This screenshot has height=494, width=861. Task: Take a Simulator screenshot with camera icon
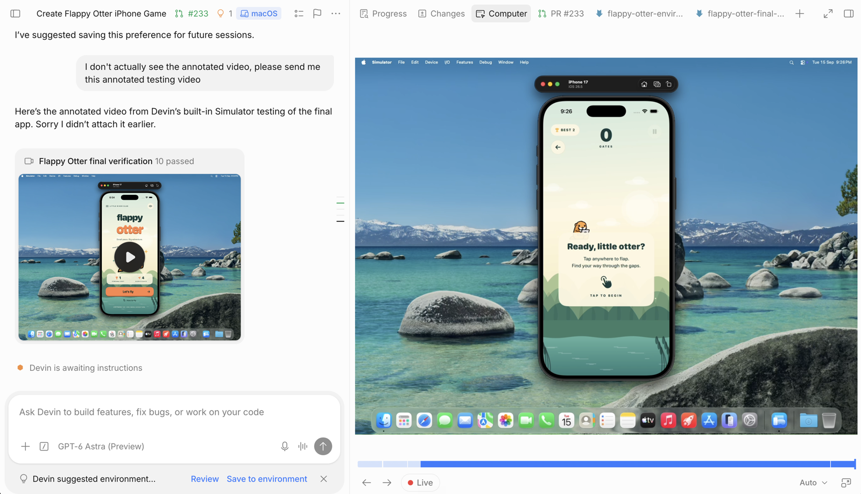657,84
